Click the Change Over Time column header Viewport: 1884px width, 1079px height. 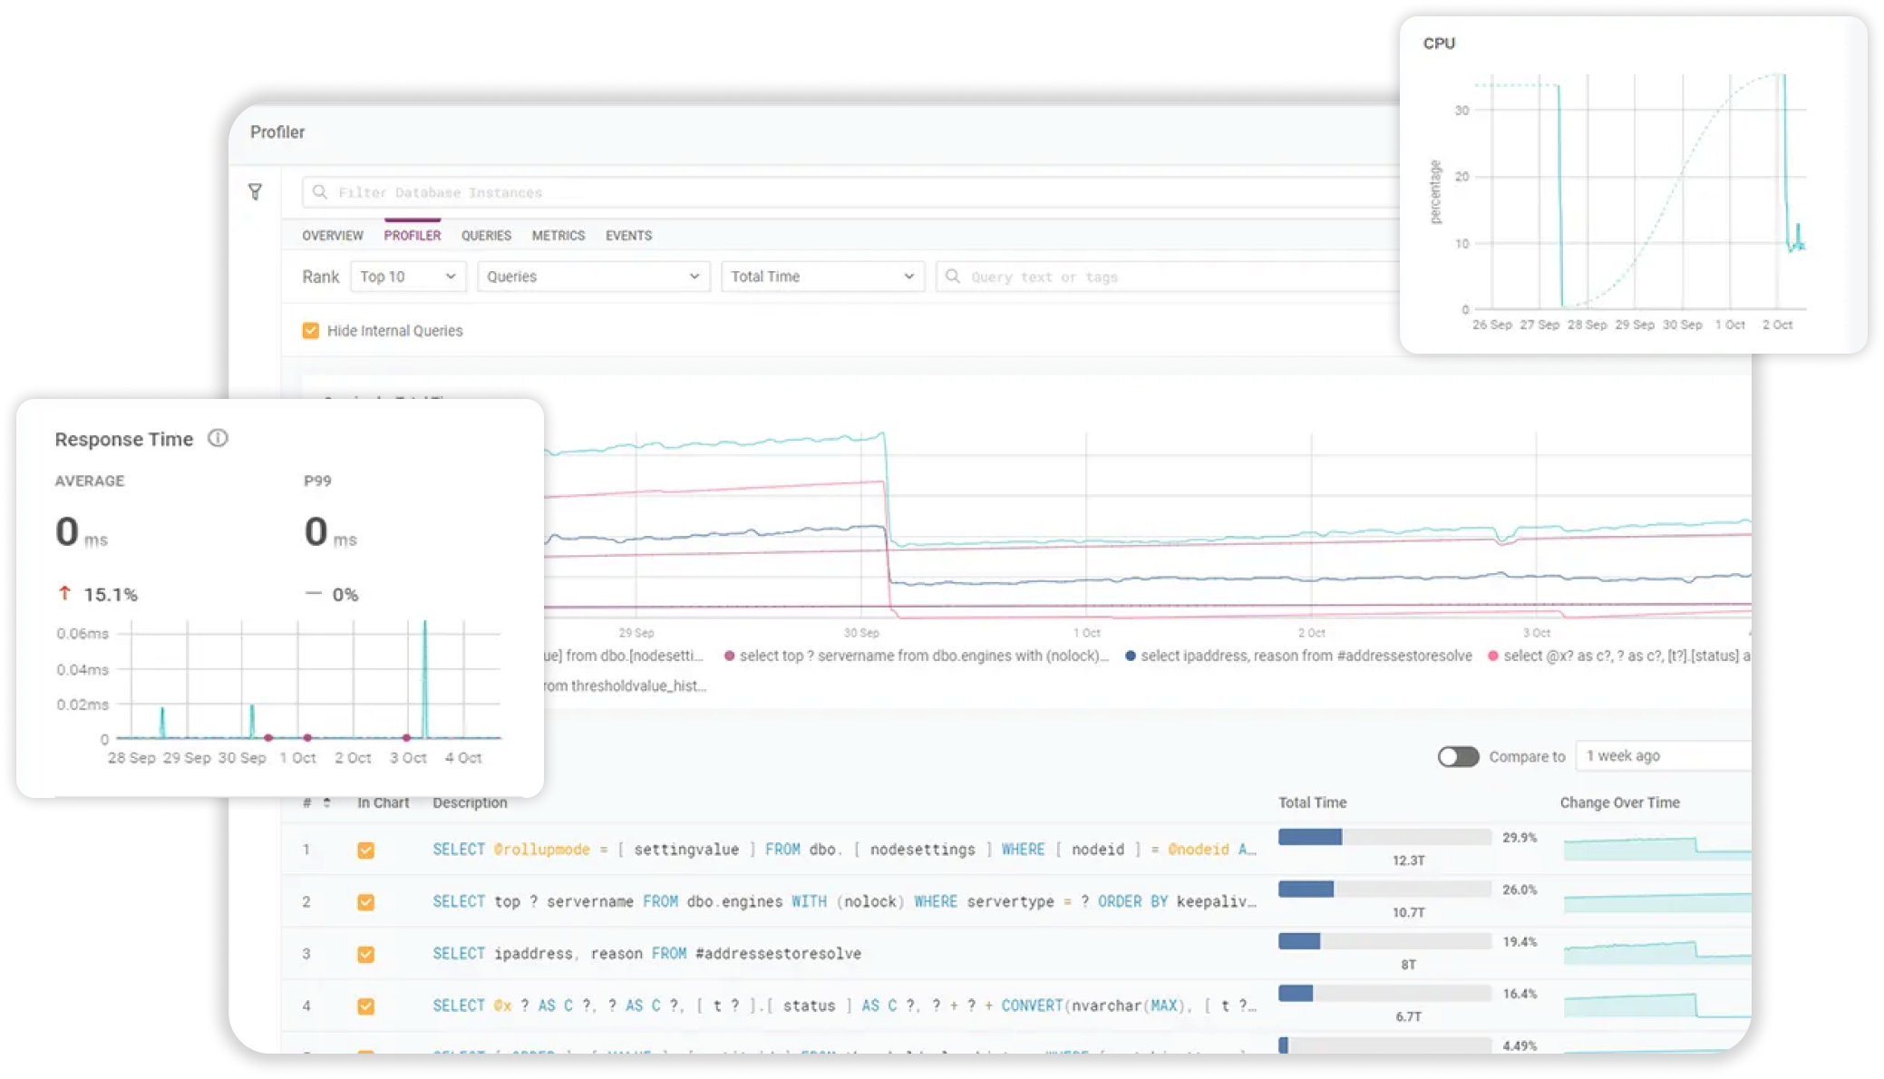click(x=1619, y=802)
